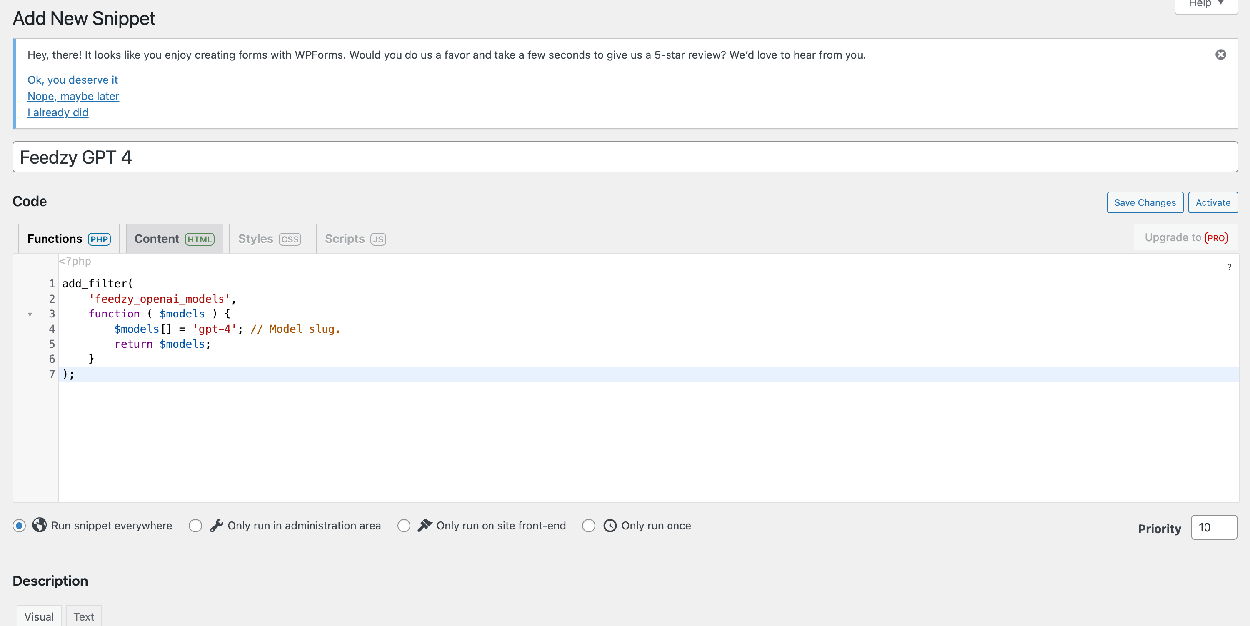Click the Save Changes button
This screenshot has height=626, width=1250.
click(x=1145, y=203)
